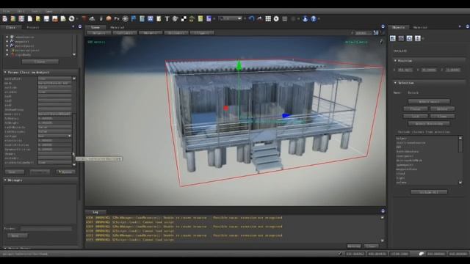The height and width of the screenshot is (264, 470).
Task: Click the black-and-white checkerboard toolbar icon
Action: 184,18
